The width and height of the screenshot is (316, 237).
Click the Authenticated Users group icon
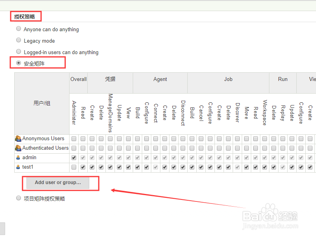click(x=18, y=148)
